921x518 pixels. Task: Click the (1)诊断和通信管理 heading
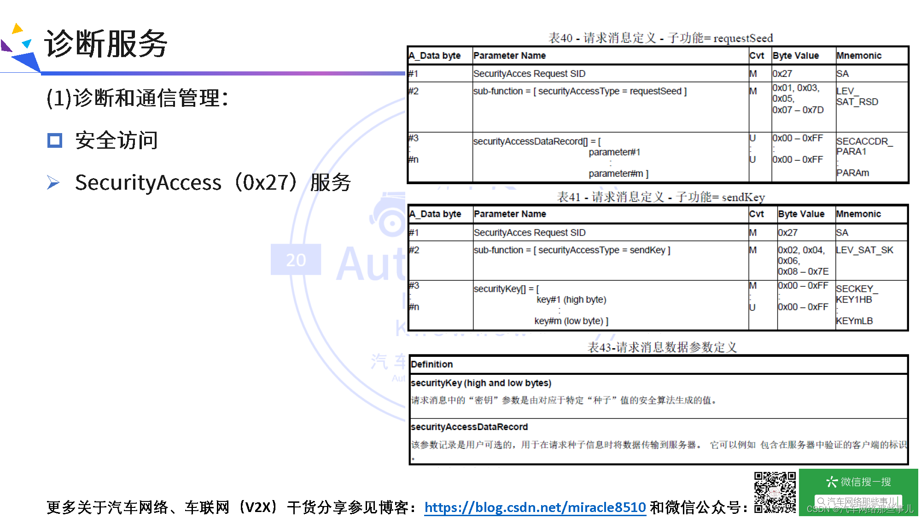pos(137,98)
